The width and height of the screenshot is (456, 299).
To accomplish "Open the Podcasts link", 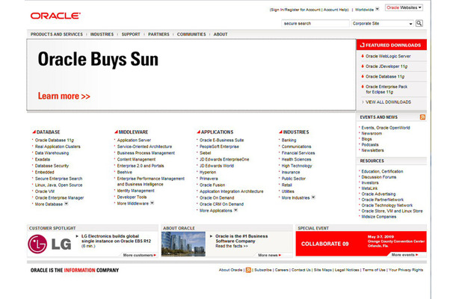I will (370, 144).
